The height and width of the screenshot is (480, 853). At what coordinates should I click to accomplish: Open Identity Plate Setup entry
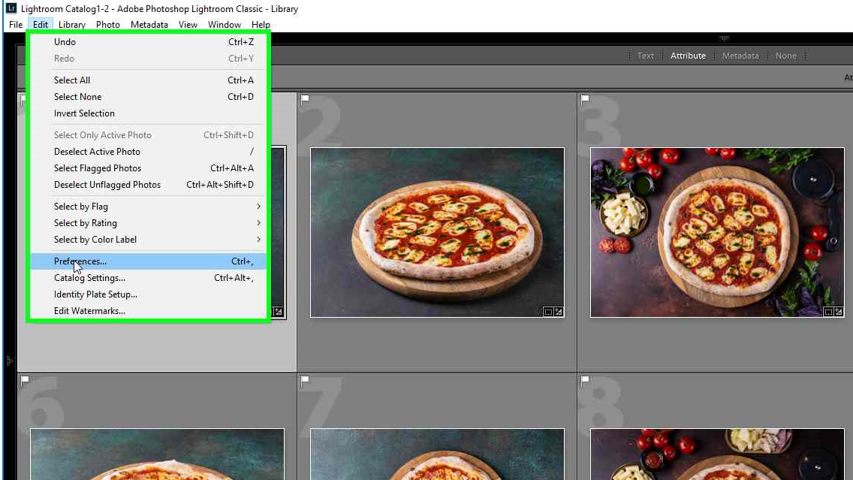click(x=148, y=294)
